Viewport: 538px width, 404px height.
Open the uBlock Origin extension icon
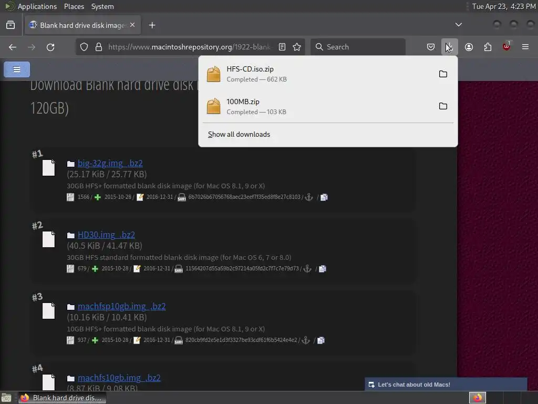point(506,46)
